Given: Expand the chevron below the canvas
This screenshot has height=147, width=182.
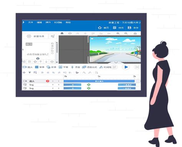Looking at the screenshot, I should (116, 63).
